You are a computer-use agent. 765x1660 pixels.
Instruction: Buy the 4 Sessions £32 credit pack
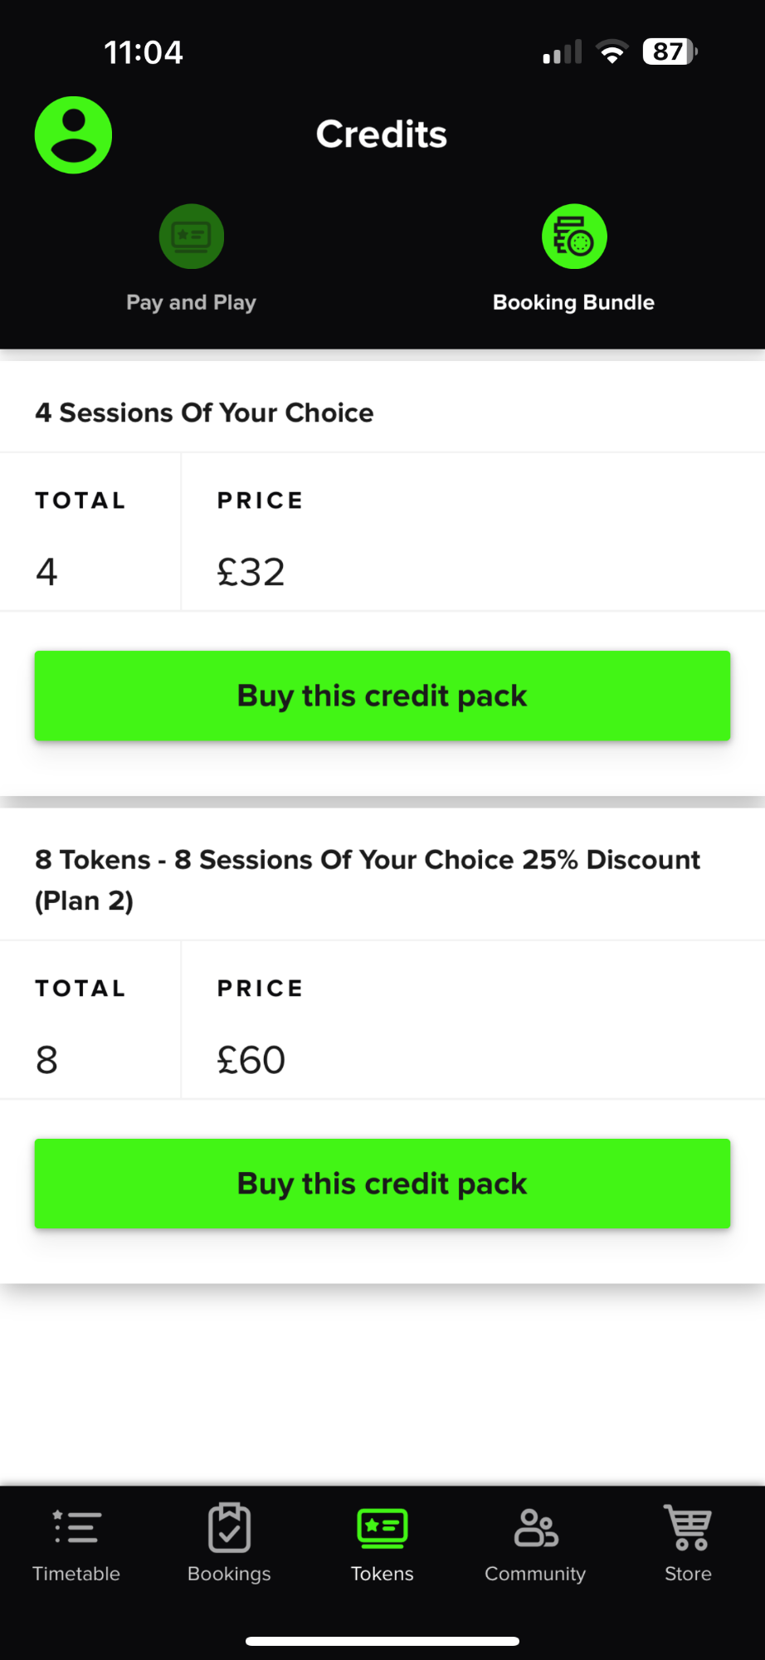pyautogui.click(x=382, y=696)
